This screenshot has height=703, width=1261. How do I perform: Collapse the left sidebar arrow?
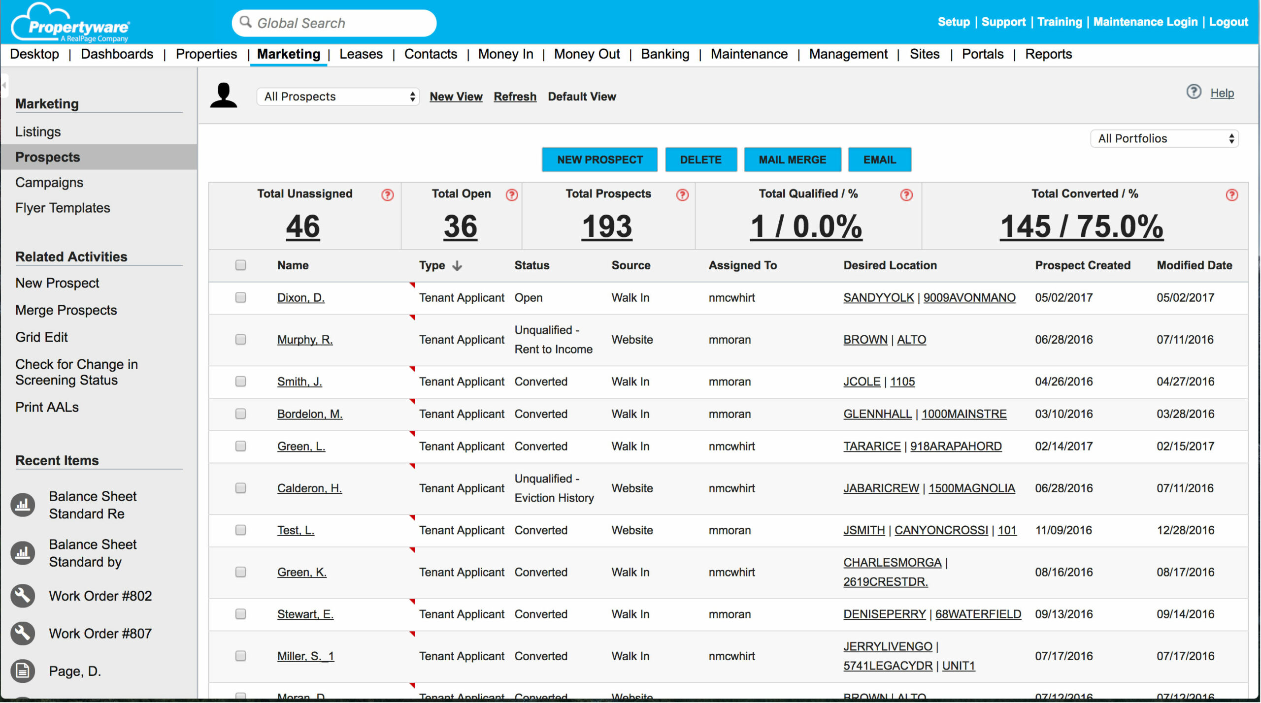click(x=4, y=85)
